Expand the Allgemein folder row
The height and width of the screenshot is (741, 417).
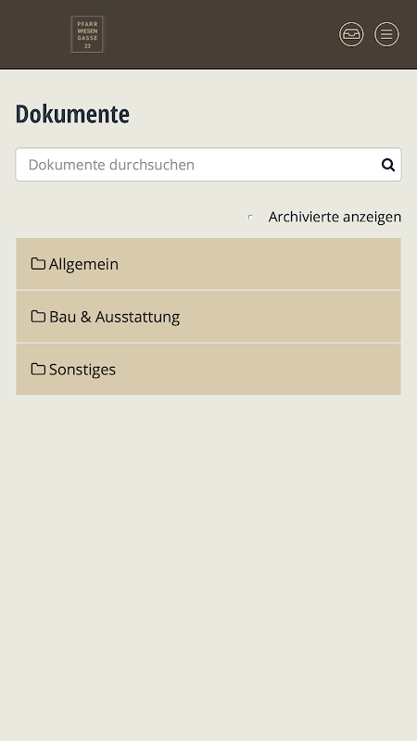click(208, 264)
